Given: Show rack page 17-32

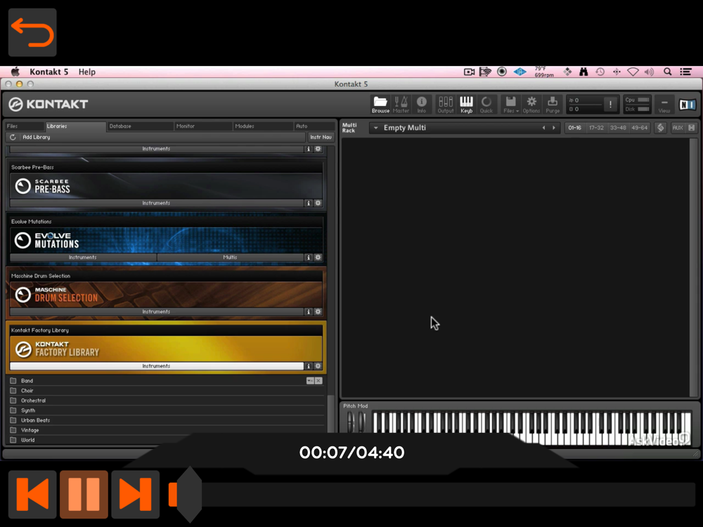Looking at the screenshot, I should (596, 128).
